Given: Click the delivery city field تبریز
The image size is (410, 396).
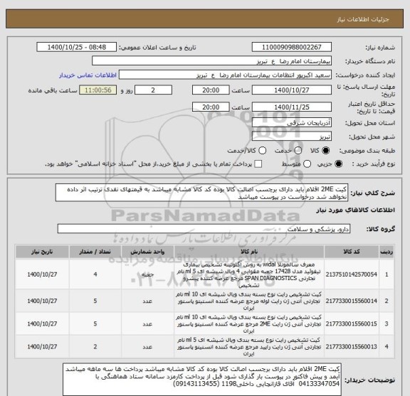Looking at the screenshot, I should tap(292, 137).
